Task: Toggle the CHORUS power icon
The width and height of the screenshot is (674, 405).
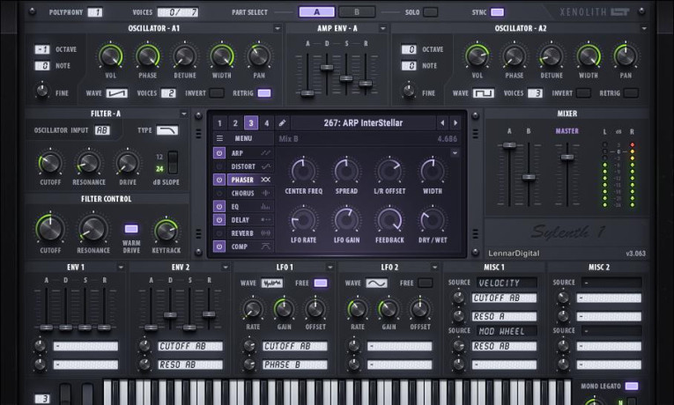Action: 219,194
